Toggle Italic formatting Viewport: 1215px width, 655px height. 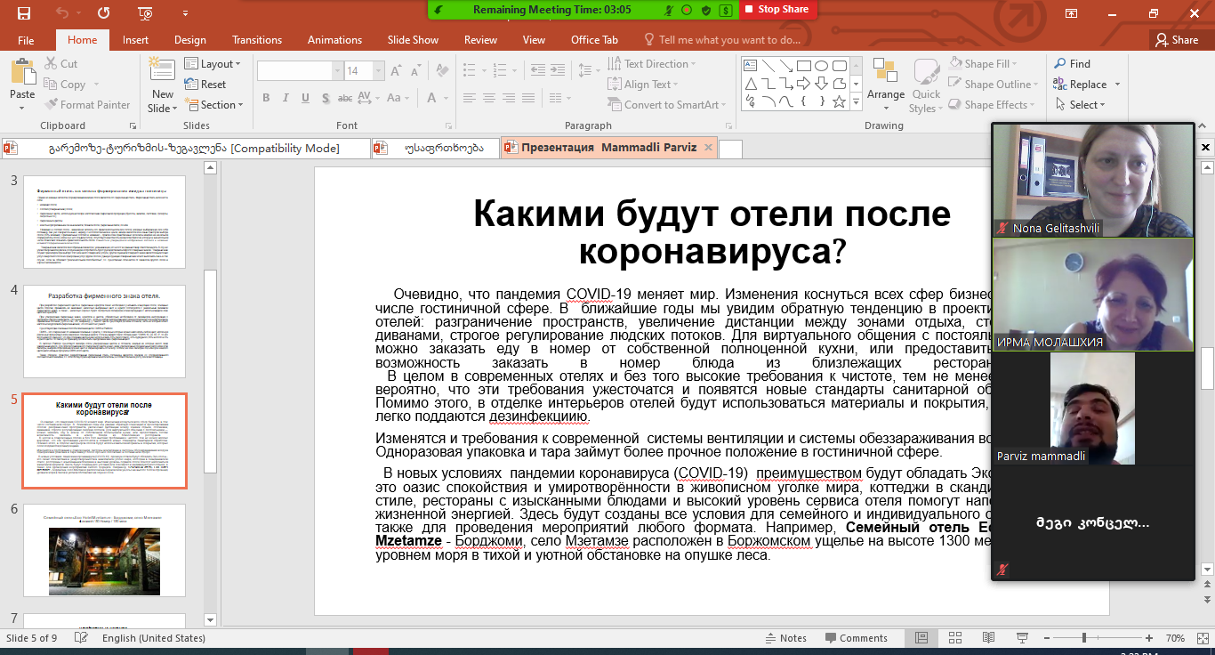pos(286,98)
